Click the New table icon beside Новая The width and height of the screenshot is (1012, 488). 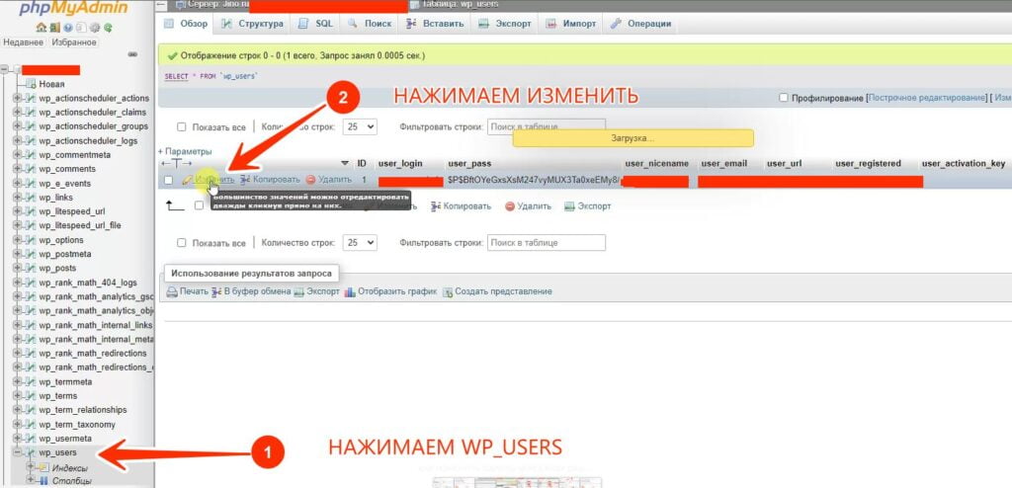click(31, 84)
